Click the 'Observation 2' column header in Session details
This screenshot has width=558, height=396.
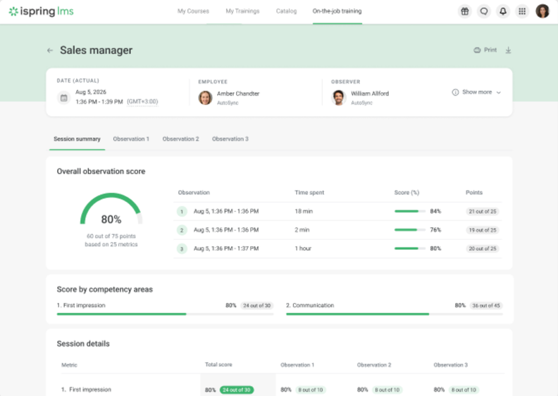[x=374, y=365]
